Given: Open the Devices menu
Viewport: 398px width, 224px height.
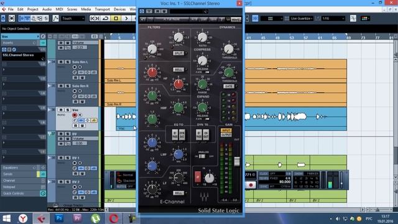Looking at the screenshot, I should pos(119,9).
